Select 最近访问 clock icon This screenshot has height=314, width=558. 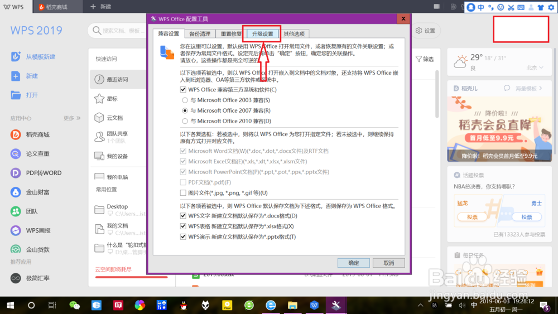point(99,79)
